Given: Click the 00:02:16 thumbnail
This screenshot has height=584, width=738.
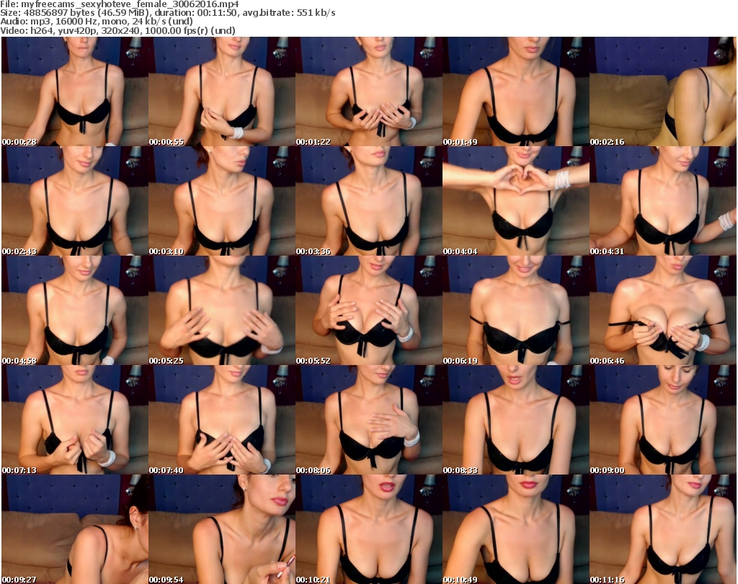Looking at the screenshot, I should click(x=662, y=91).
